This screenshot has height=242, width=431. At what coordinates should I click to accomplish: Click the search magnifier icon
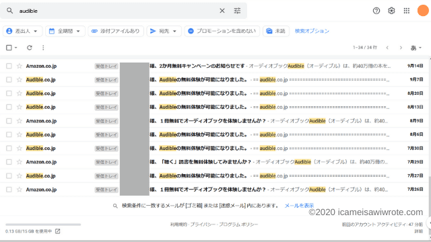tap(9, 11)
